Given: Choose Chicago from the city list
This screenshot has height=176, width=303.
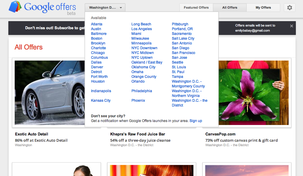Looking at the screenshot, I should [98, 53].
